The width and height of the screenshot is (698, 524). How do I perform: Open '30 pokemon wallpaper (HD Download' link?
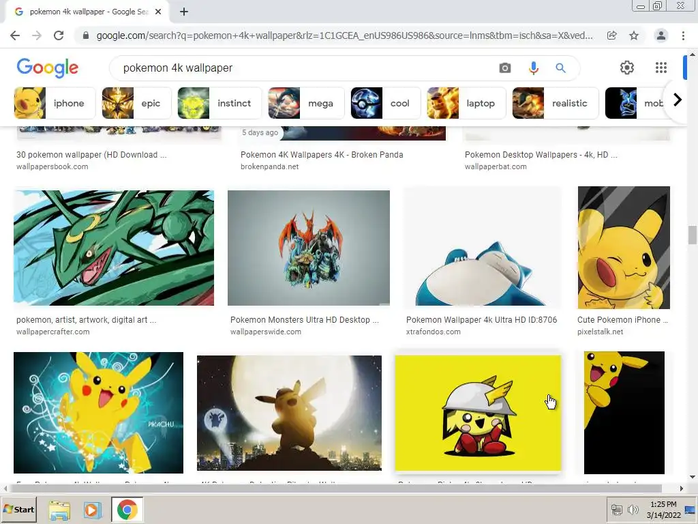pos(91,155)
